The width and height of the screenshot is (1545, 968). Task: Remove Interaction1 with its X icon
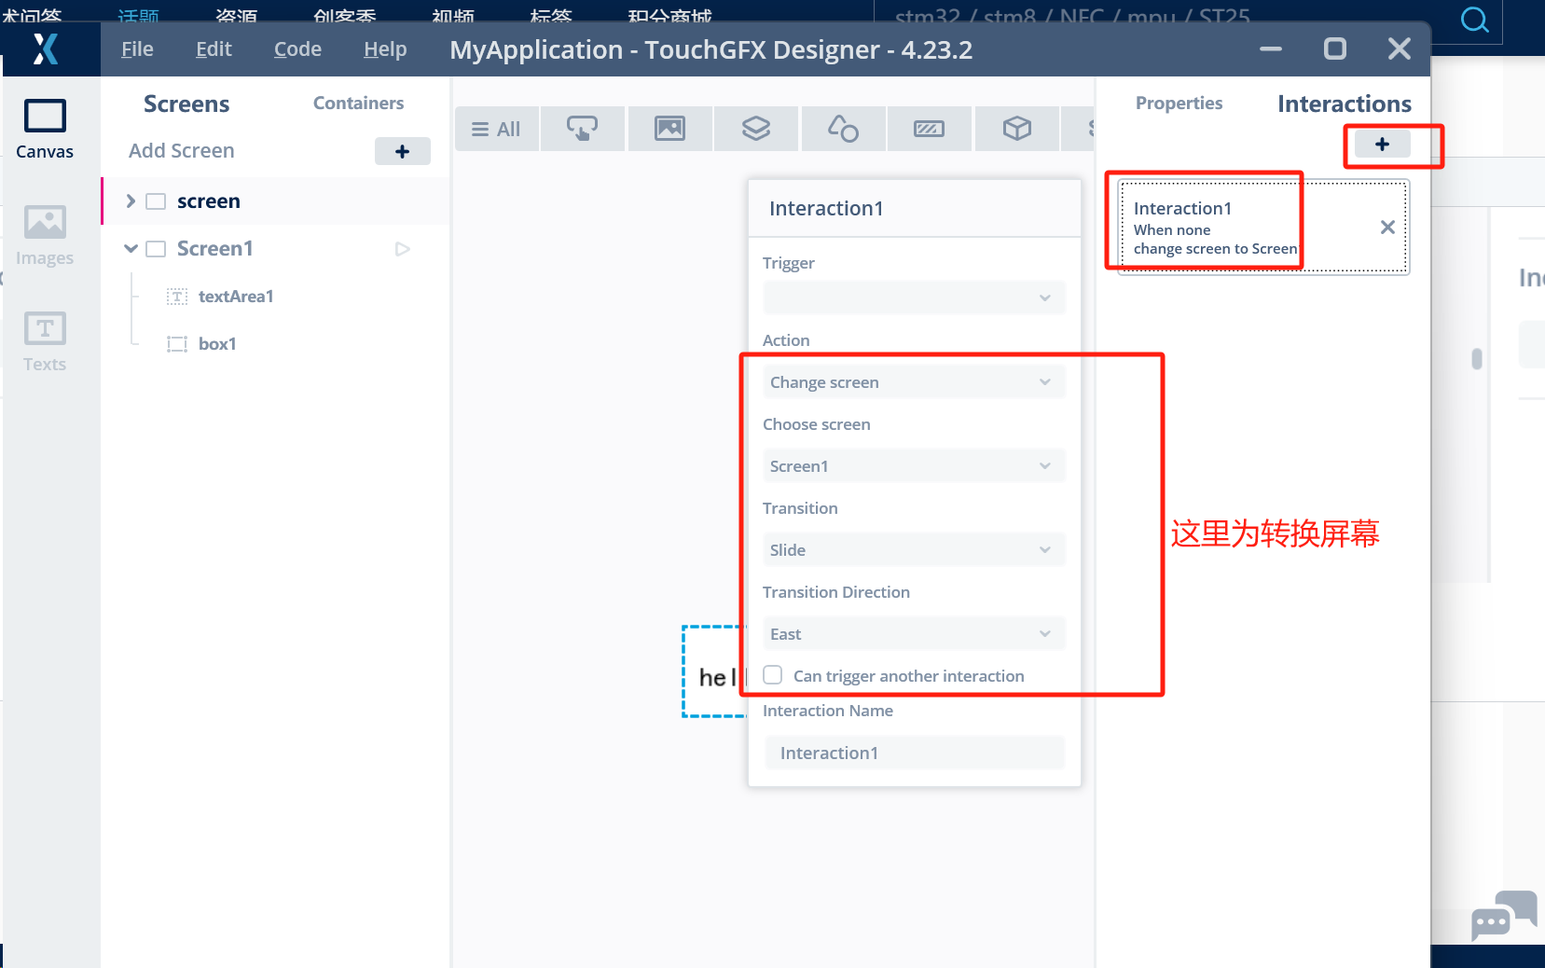[1387, 228]
